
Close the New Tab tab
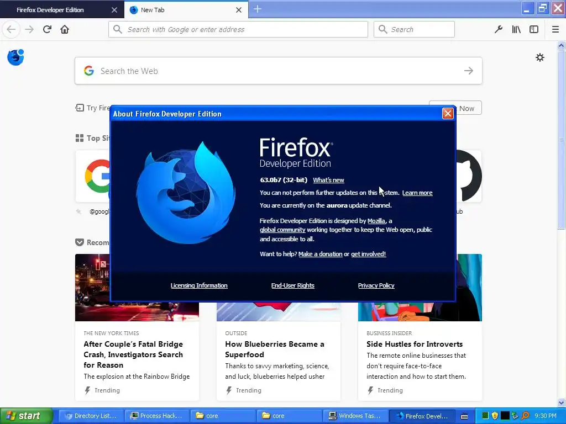[x=239, y=10]
